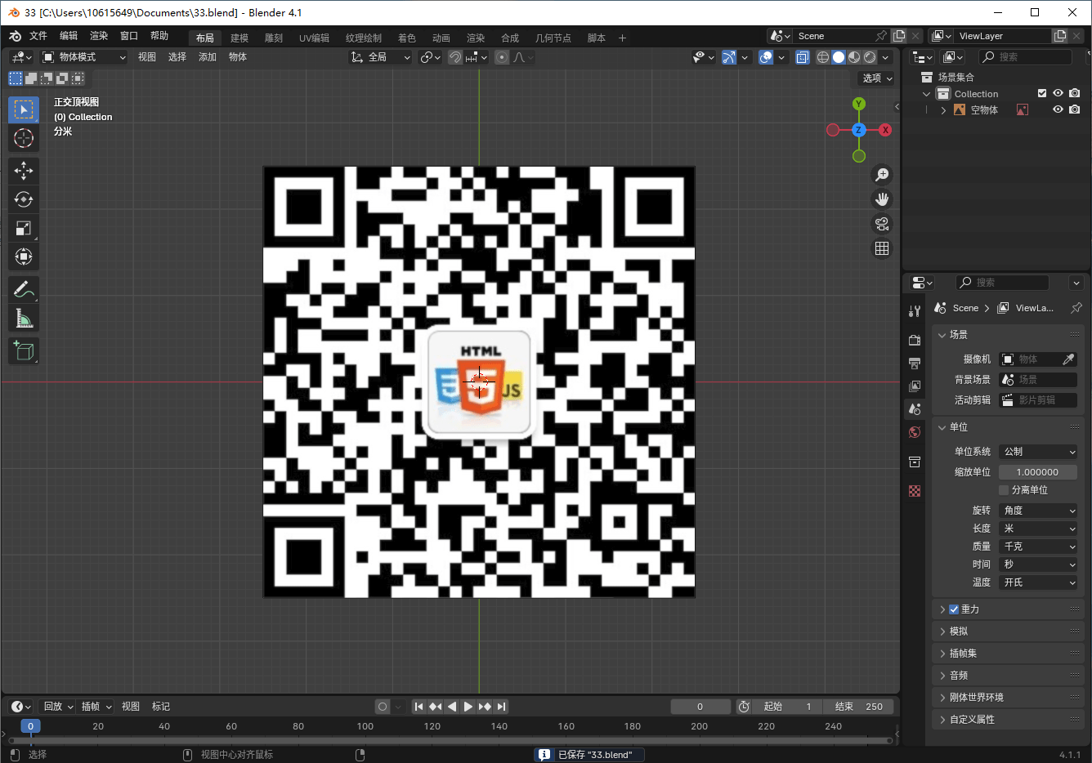The image size is (1092, 763).
Task: Select the Move tool
Action: (x=24, y=170)
